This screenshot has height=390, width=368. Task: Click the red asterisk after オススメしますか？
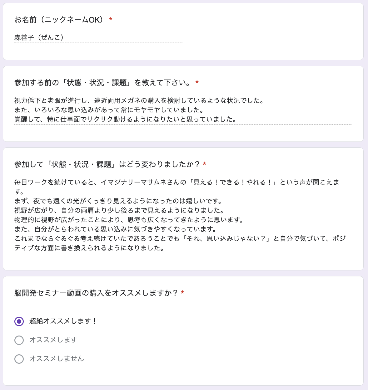182,293
